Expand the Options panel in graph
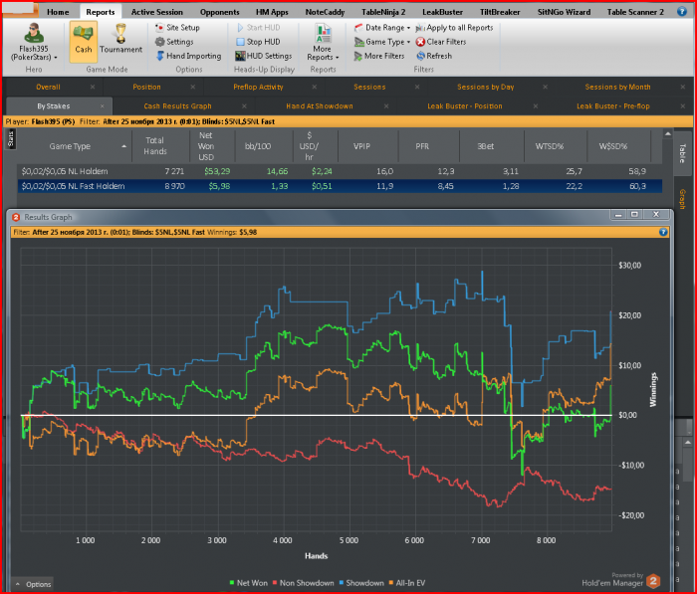This screenshot has height=594, width=697. [x=33, y=584]
